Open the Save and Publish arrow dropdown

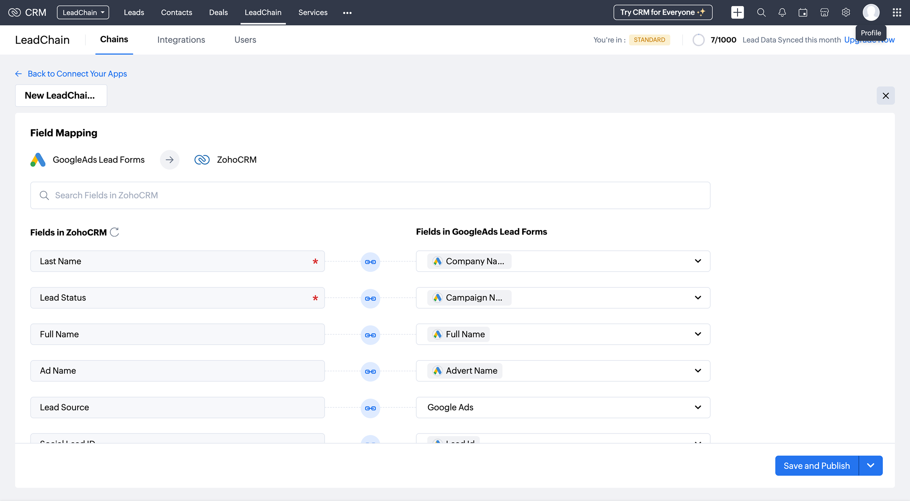pyautogui.click(x=871, y=465)
